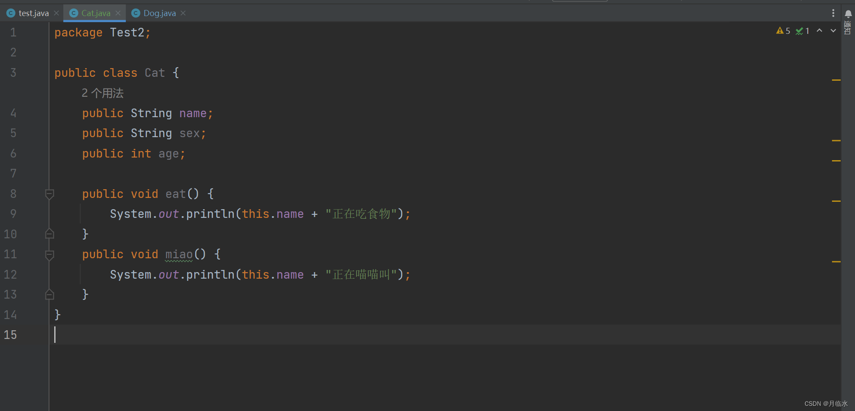Close the Dog.java tab
The height and width of the screenshot is (411, 855).
pos(183,13)
